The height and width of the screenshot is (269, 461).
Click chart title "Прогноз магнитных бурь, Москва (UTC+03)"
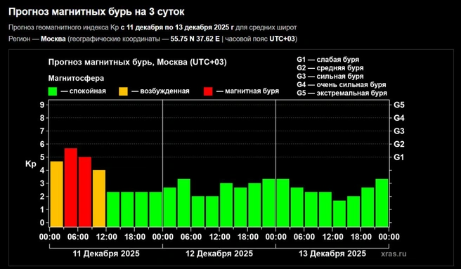[137, 63]
